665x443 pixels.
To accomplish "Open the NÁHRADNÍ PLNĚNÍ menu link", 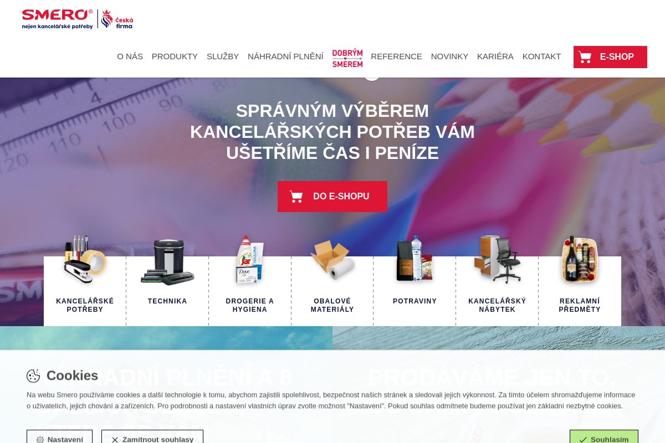I will click(285, 56).
